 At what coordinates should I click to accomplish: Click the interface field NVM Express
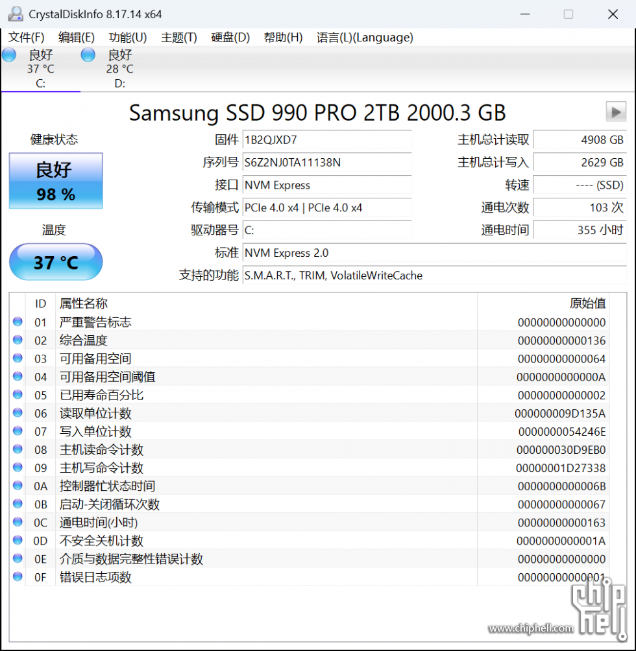point(327,185)
